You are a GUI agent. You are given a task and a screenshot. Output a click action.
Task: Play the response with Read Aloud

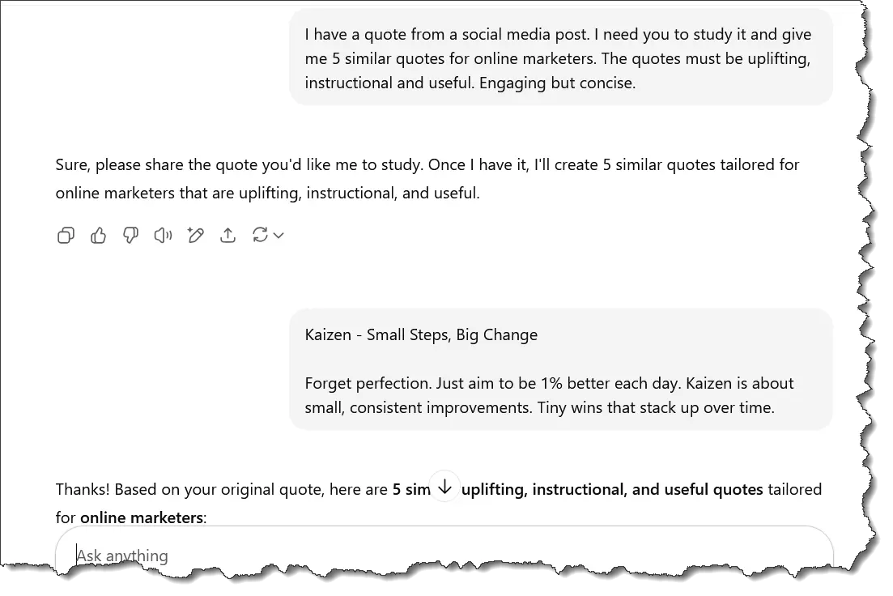pos(163,236)
